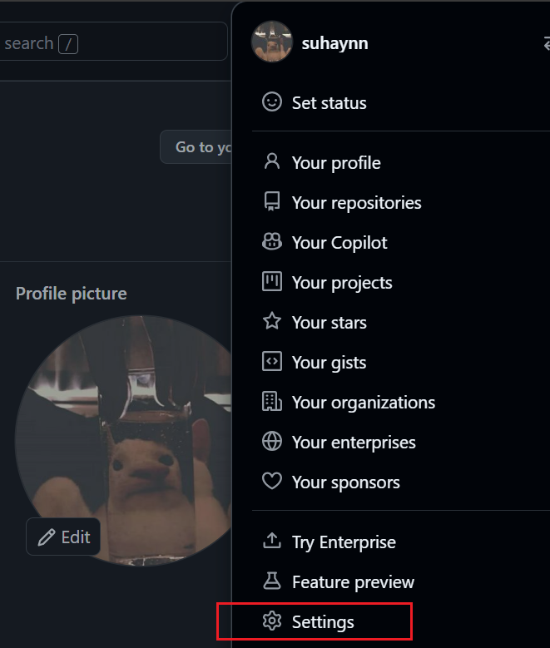Click the partially visible Go to button
The image size is (550, 648).
point(197,147)
